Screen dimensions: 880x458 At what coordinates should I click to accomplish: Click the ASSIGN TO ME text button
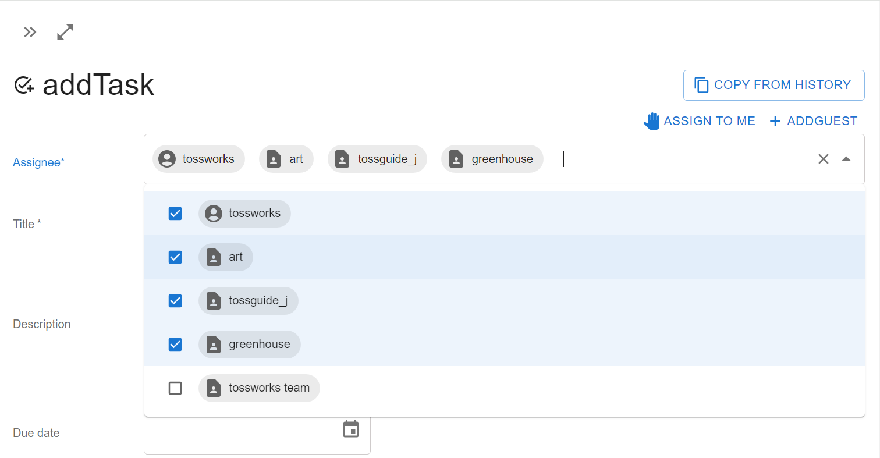click(709, 121)
